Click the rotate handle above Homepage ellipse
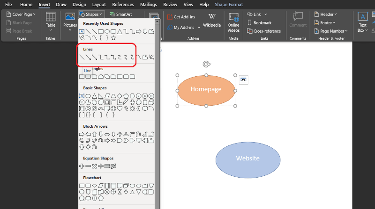Screen dimensions: 375x209 (206, 64)
